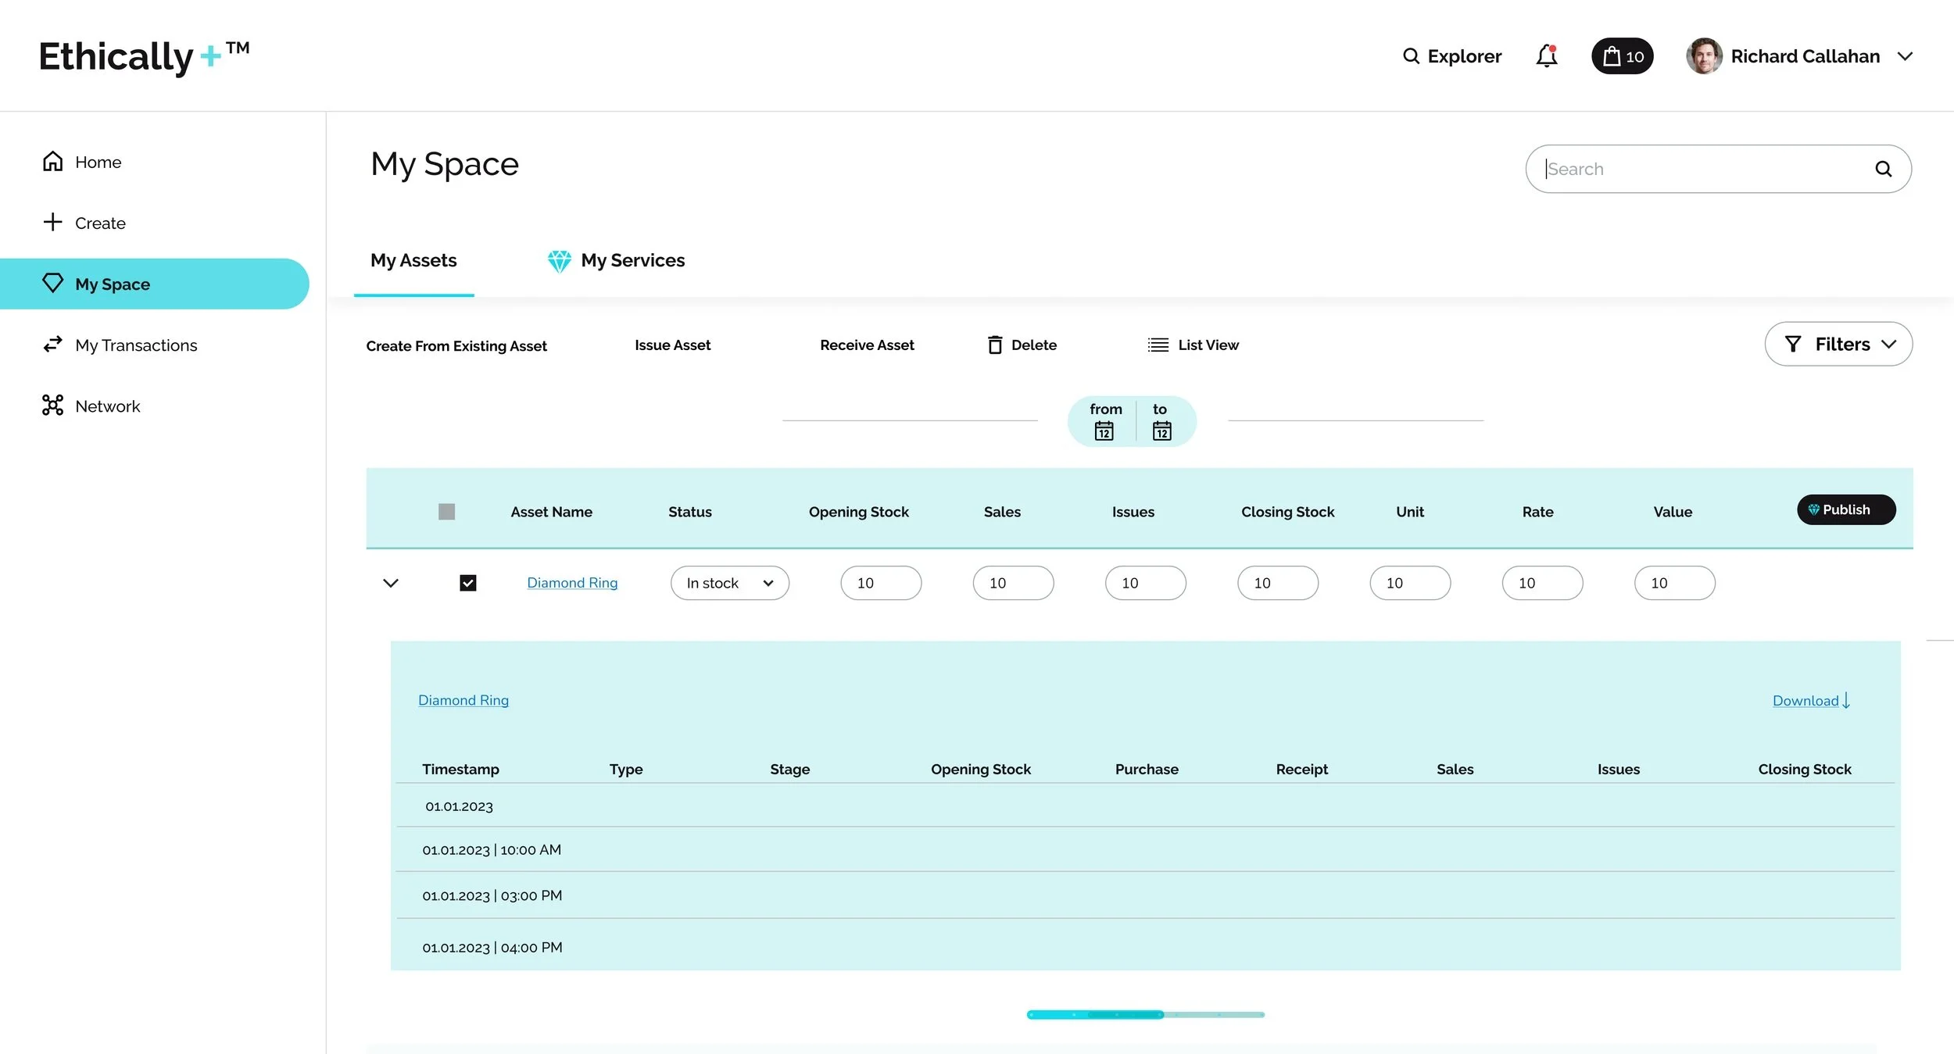Toggle the select-all header checkbox
Viewport: 1954px width, 1054px height.
point(446,512)
